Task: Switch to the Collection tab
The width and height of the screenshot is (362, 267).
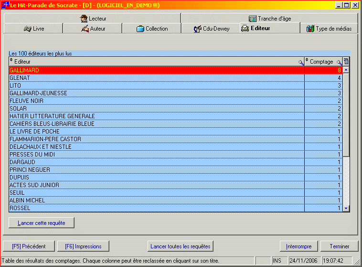Action: 152,28
